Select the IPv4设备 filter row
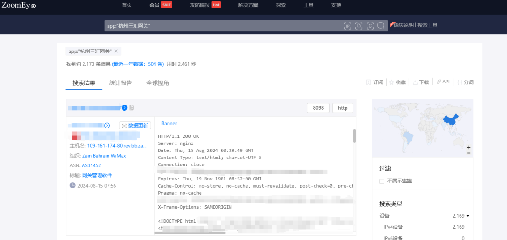 coord(422,227)
